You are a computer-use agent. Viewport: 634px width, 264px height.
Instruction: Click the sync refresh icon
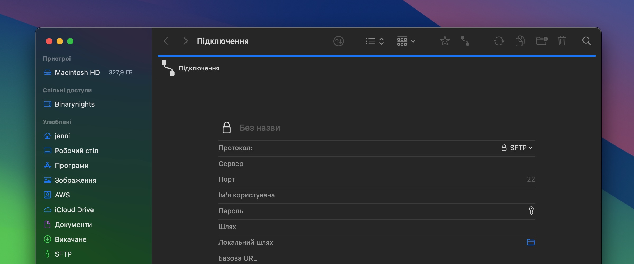[498, 41]
